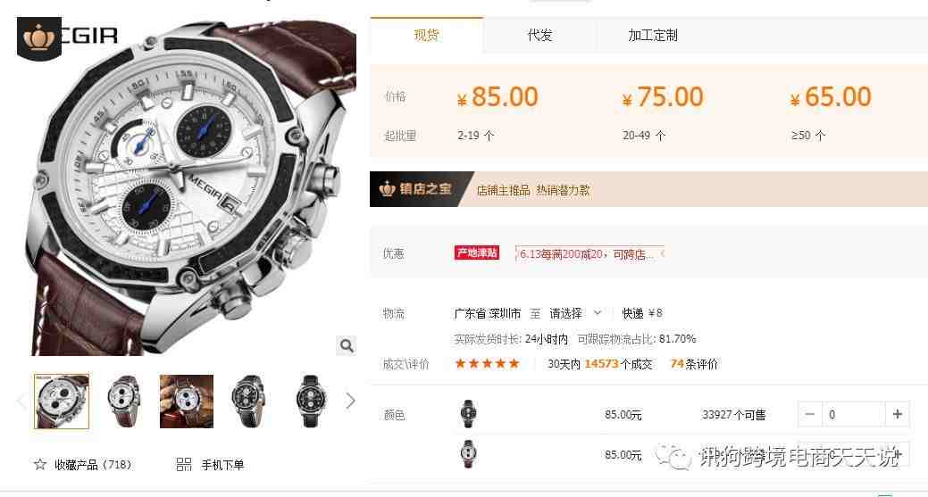Show previous thumbnails with the left arrow
This screenshot has width=928, height=497.
(x=21, y=401)
